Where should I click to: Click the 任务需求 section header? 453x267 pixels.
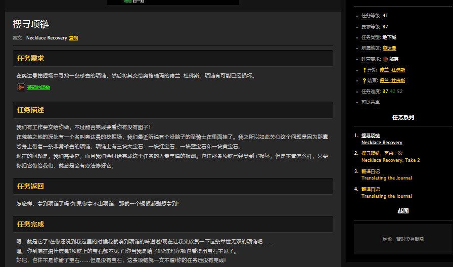tap(30, 58)
